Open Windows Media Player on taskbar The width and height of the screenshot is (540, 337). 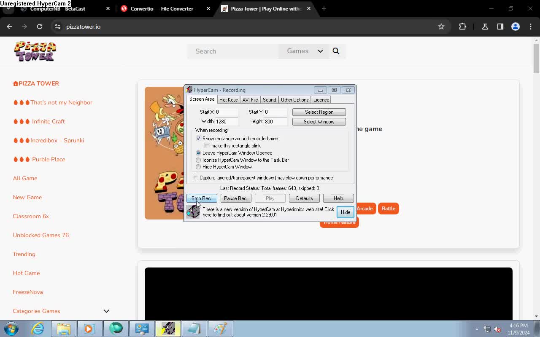pos(89,328)
